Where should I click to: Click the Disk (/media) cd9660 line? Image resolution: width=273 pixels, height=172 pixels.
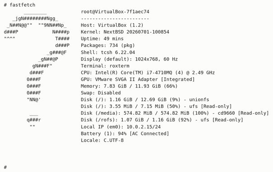[x=175, y=113]
